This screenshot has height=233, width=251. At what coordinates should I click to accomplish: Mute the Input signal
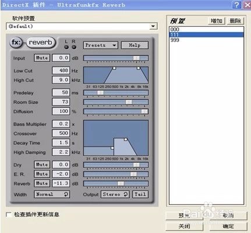tap(42, 58)
